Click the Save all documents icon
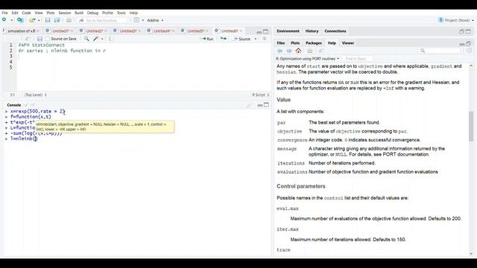This screenshot has height=268, width=477. pyautogui.click(x=57, y=20)
